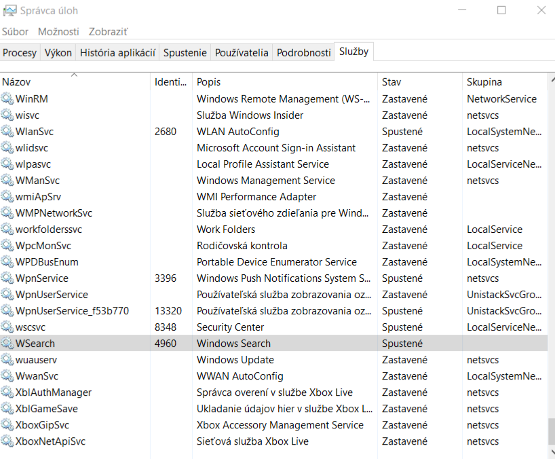Click 'WMI Performance Adapter' description
This screenshot has height=459, width=555.
(x=256, y=196)
